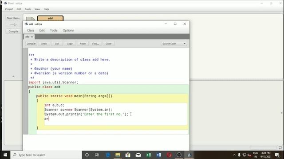Image resolution: width=284 pixels, height=159 pixels.
Task: Open the editor window's Tools menu
Action: (54, 30)
